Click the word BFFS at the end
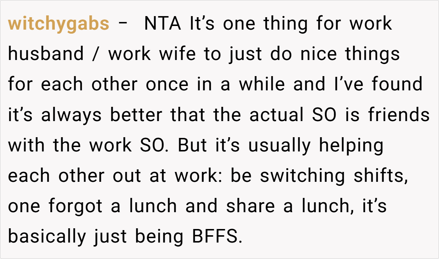This screenshot has width=439, height=259. 217,237
